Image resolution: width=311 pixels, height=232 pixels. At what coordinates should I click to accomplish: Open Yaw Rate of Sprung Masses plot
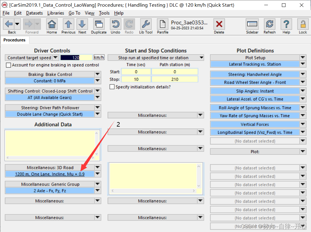click(x=255, y=116)
